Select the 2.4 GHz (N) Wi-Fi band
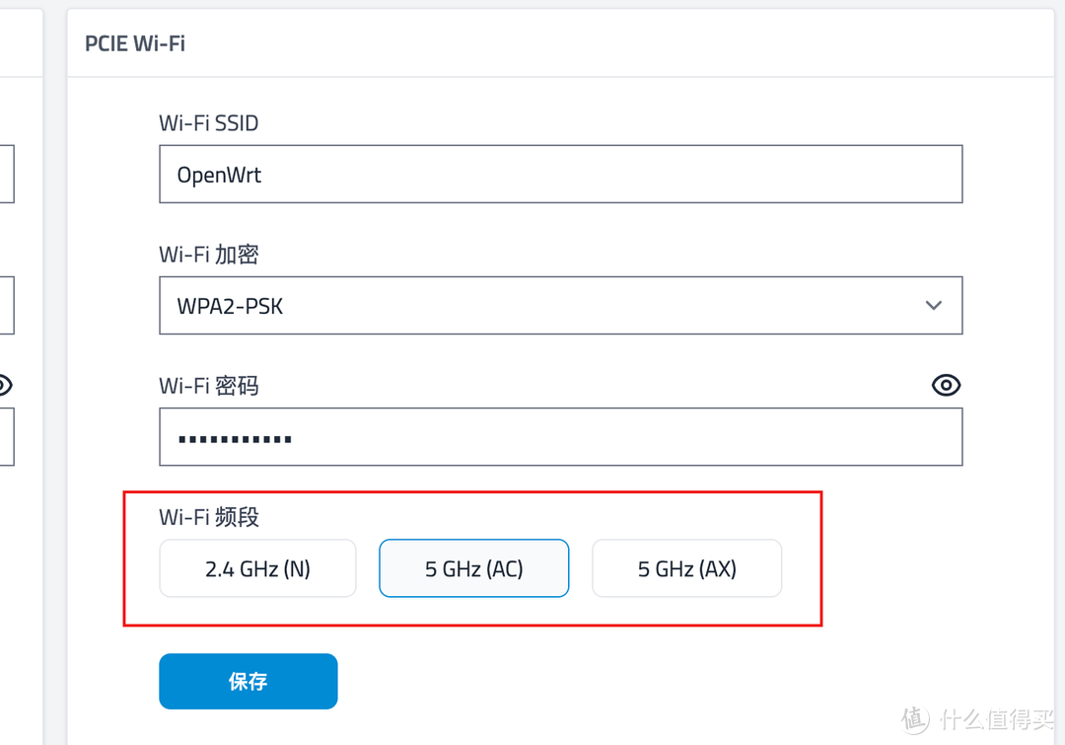Viewport: 1065px width, 745px height. [257, 568]
